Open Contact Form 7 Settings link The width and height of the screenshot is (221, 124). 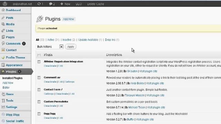pos(49,94)
